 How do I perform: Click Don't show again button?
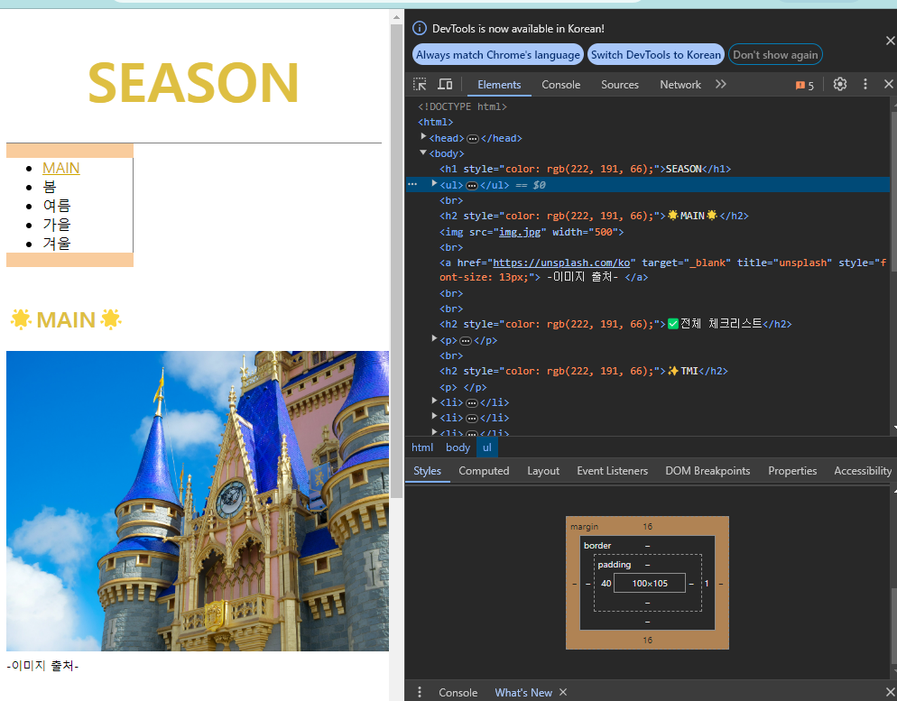(775, 55)
